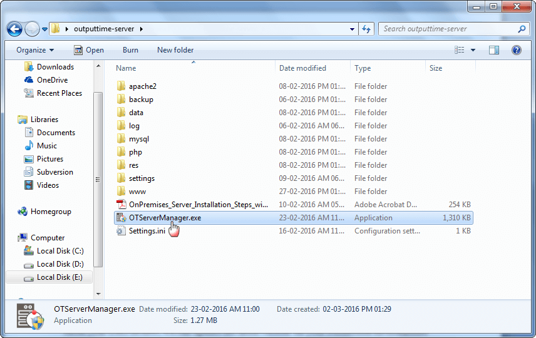The height and width of the screenshot is (338, 536).
Task: Click the navigation pane scroll down arrow
Action: pyautogui.click(x=98, y=294)
